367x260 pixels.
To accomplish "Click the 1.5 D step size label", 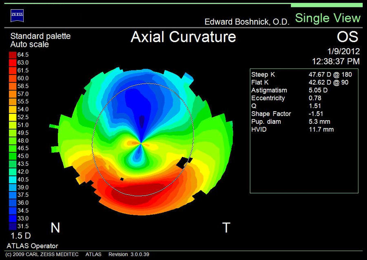I will 21,236.
